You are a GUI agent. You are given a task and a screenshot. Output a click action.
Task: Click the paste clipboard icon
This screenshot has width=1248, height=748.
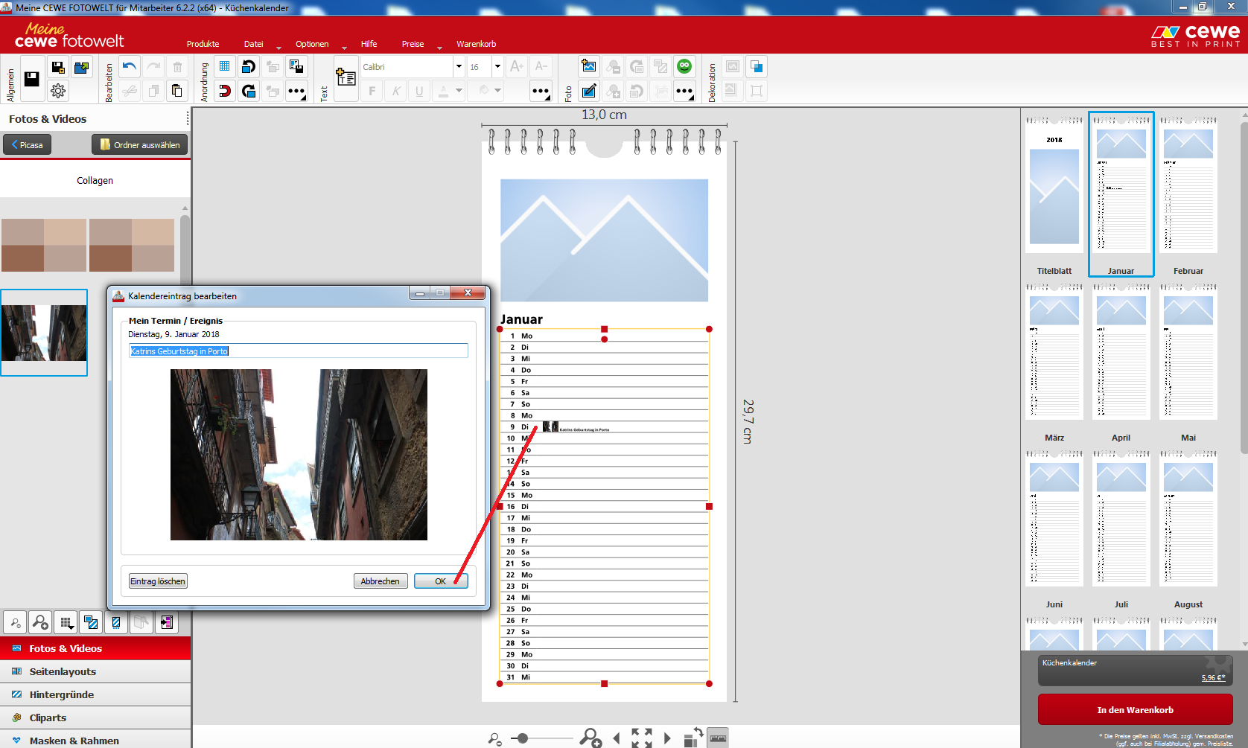177,91
